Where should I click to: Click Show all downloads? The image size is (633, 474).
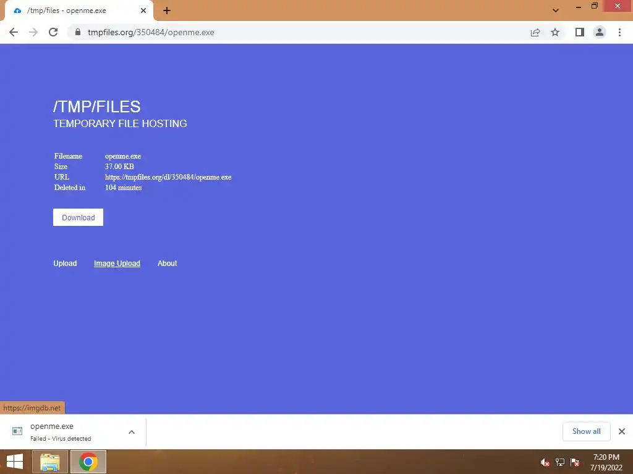(x=586, y=431)
